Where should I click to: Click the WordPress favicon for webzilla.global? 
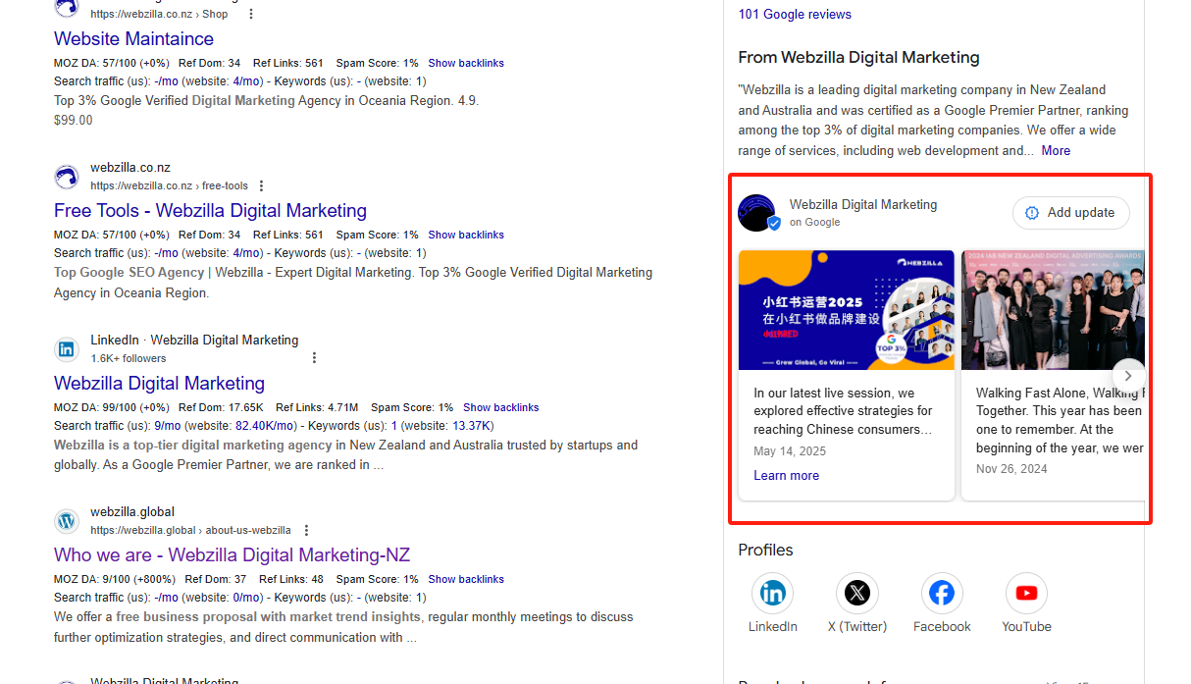(x=67, y=521)
